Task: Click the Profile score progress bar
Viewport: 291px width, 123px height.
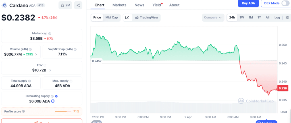Action: [x=63, y=111]
